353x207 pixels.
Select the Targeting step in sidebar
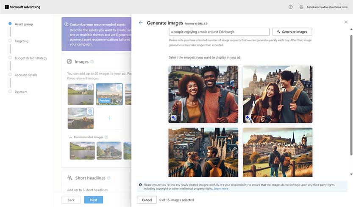coord(22,41)
